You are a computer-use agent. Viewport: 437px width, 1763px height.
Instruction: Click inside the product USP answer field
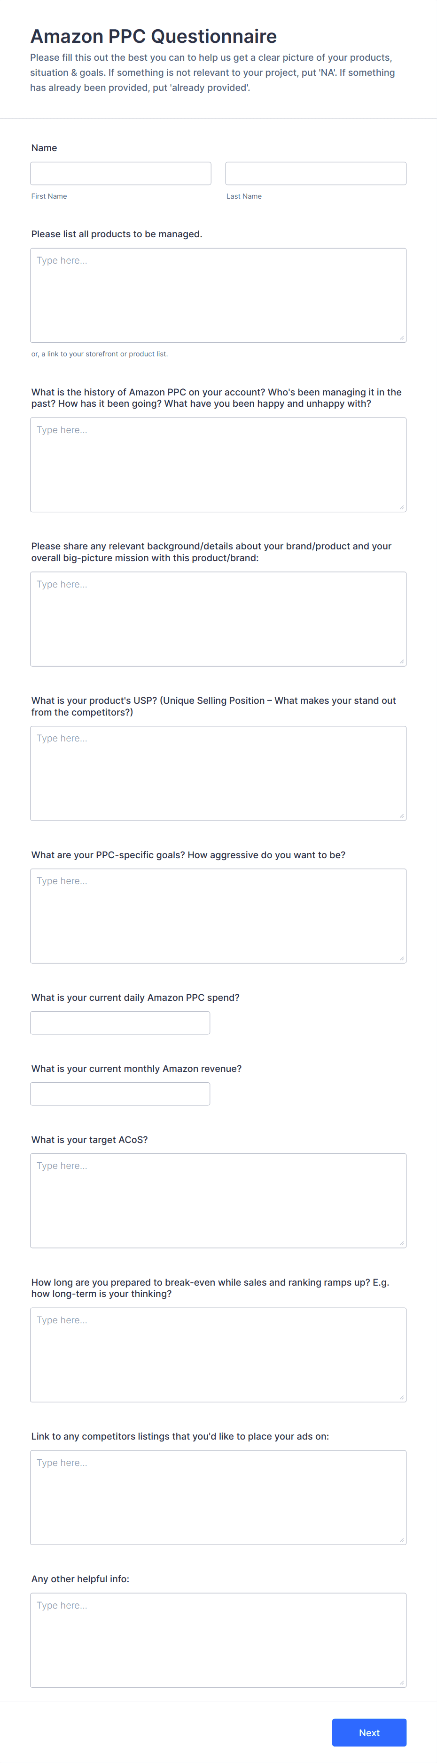(x=218, y=772)
